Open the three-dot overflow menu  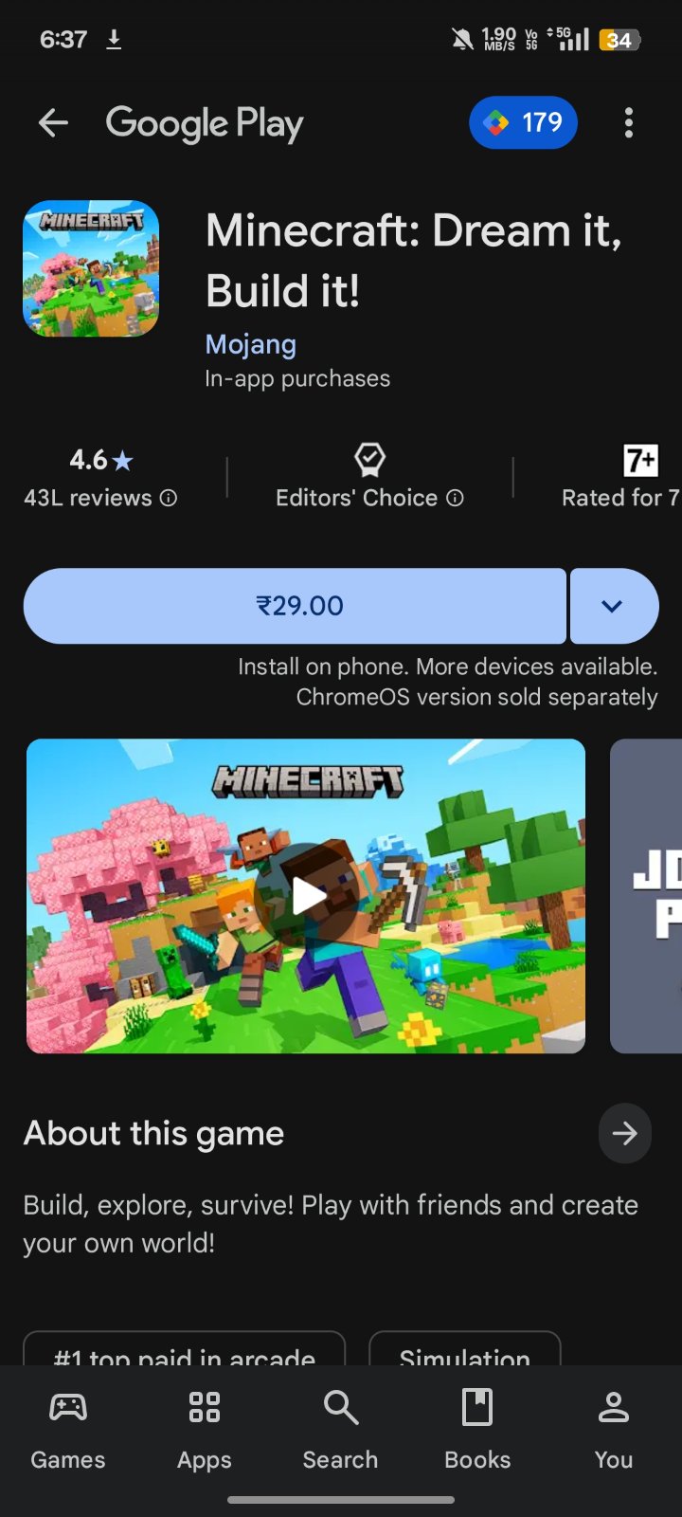629,122
